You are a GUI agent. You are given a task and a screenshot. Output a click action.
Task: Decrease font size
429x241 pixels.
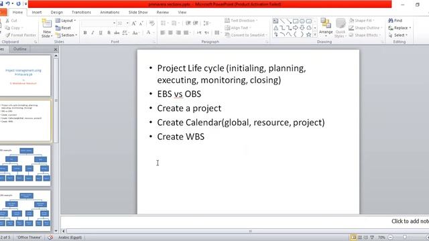(x=141, y=23)
